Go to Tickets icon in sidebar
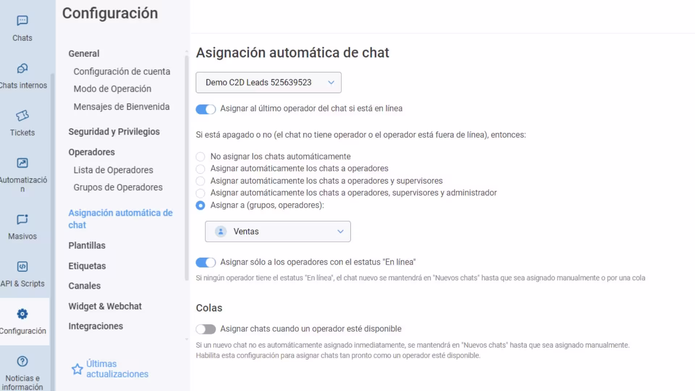The height and width of the screenshot is (391, 695). click(22, 115)
